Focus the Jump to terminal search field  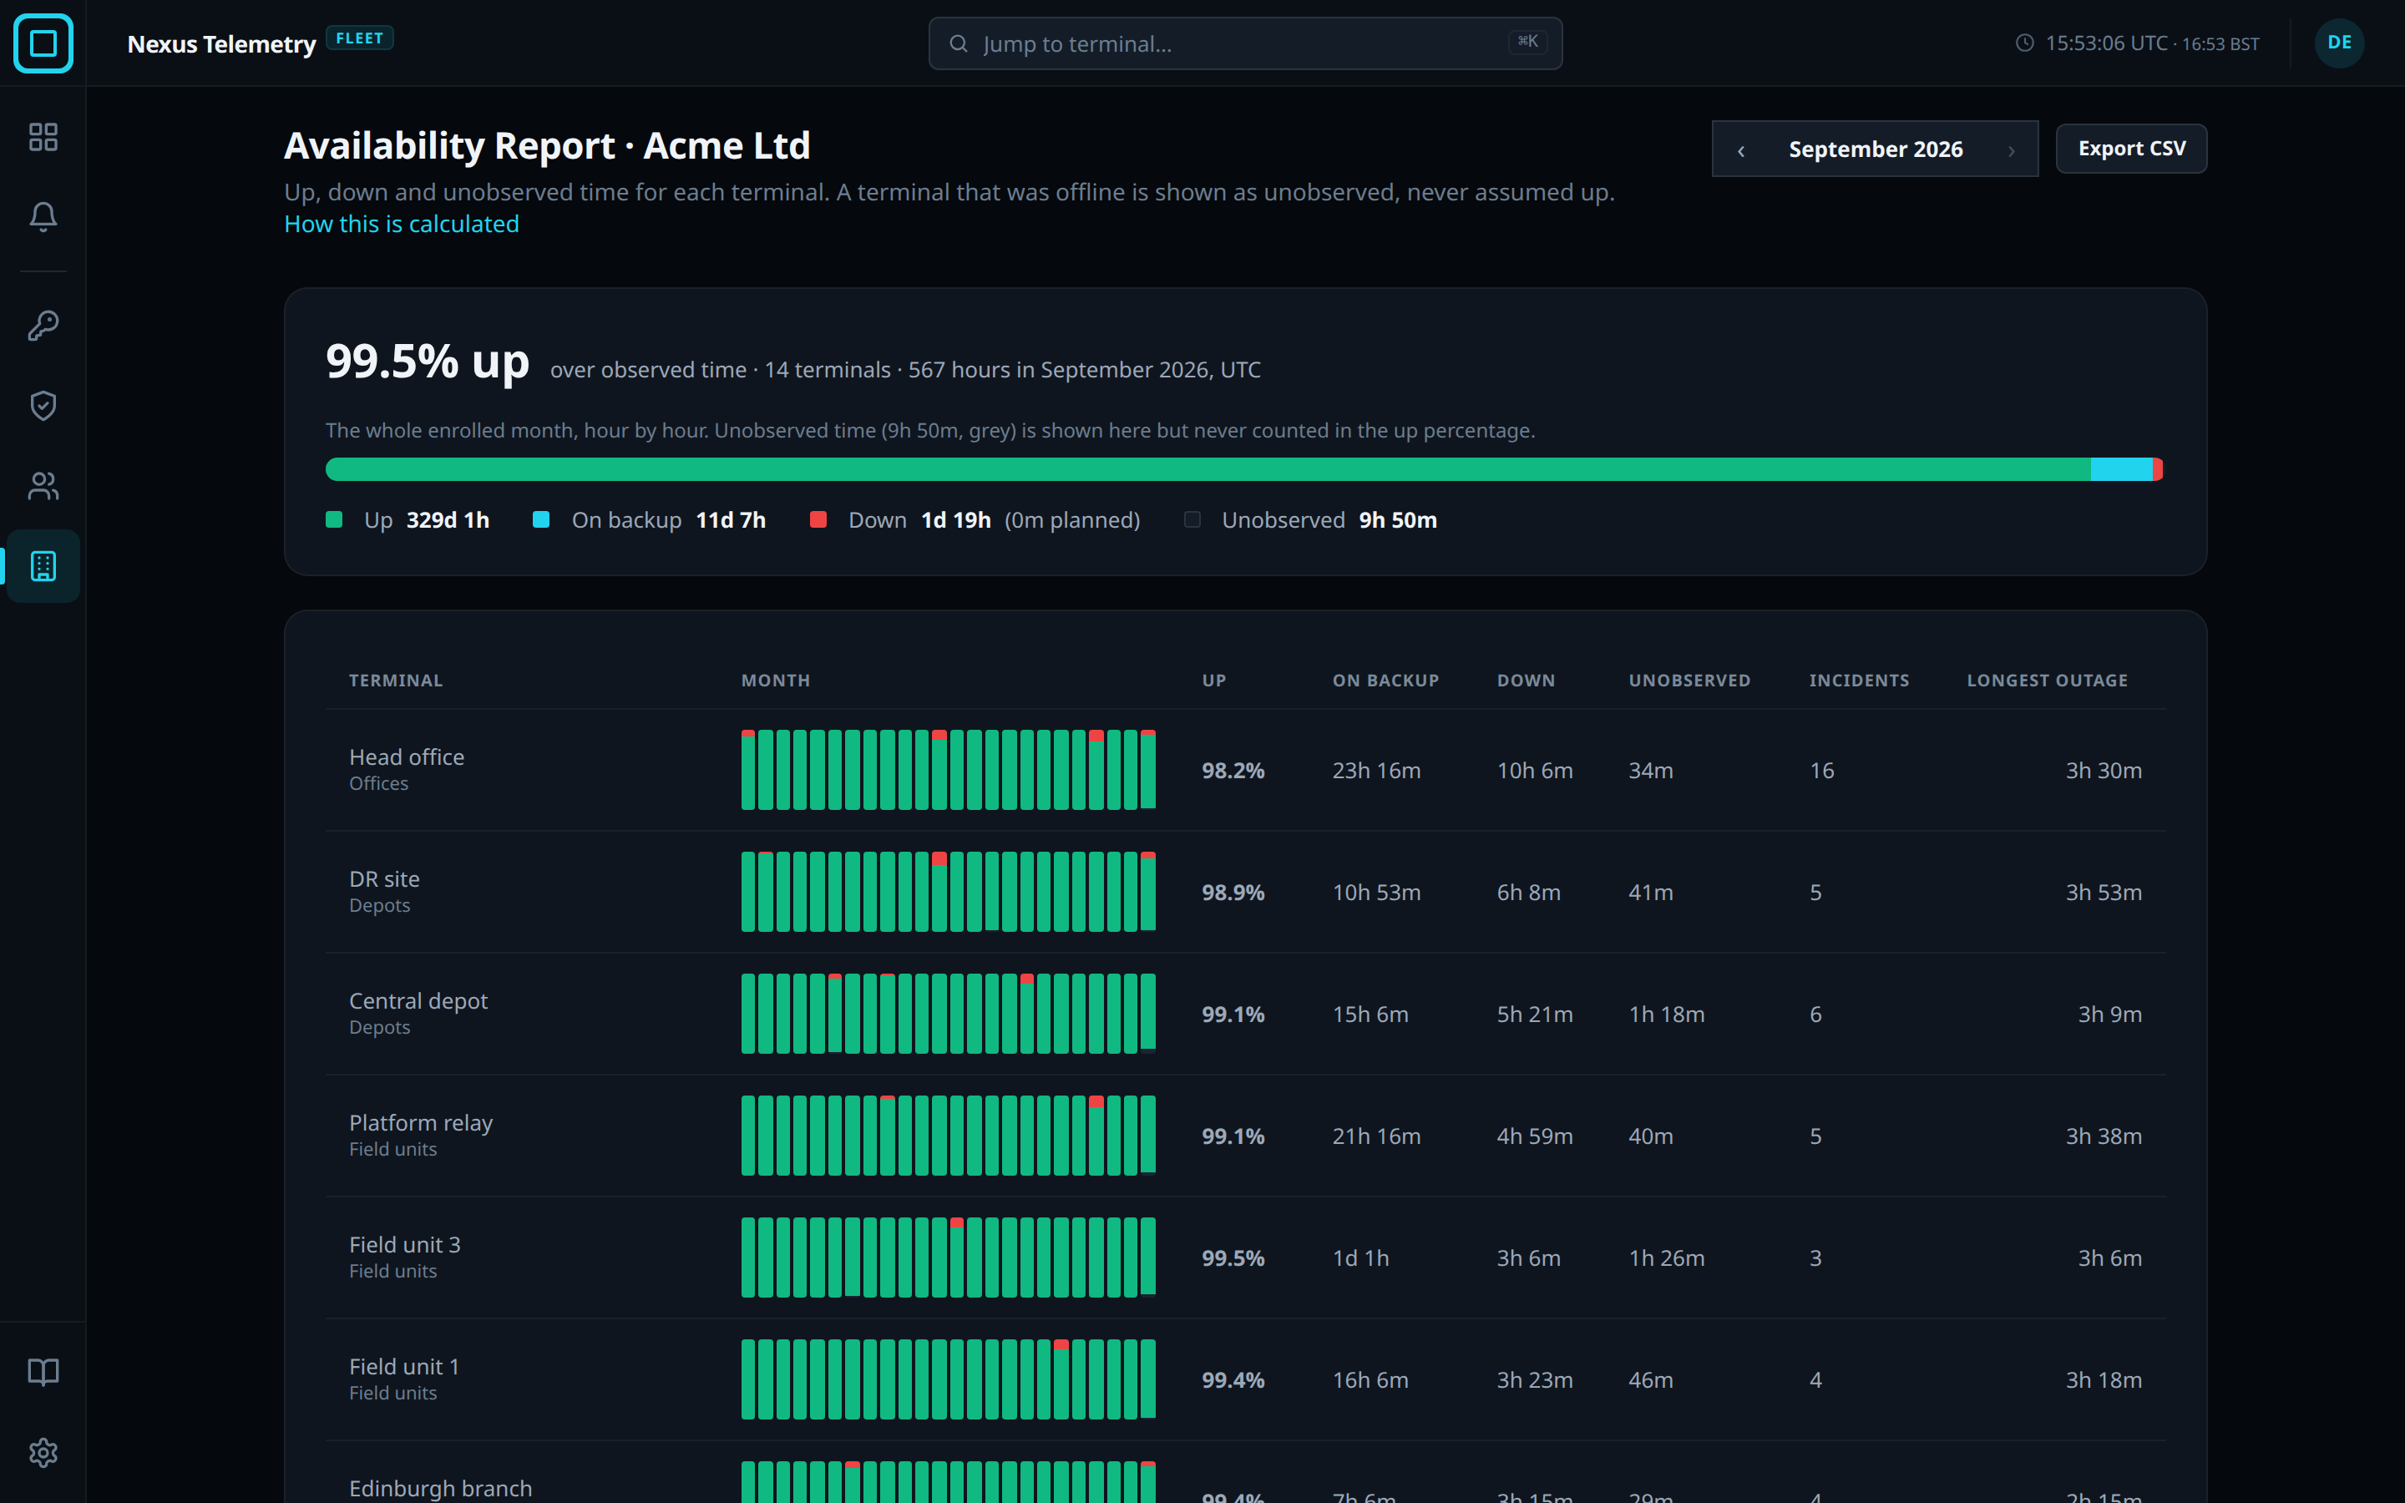1245,43
